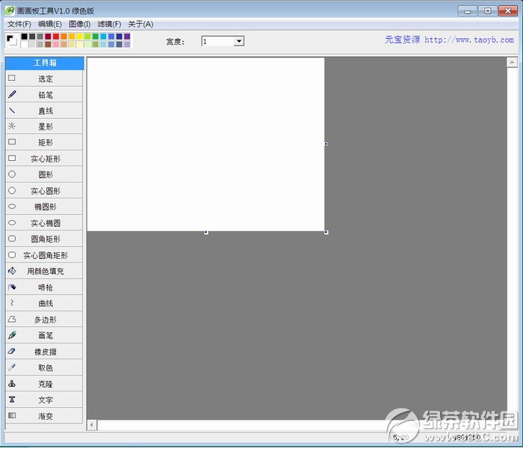The width and height of the screenshot is (523, 452).
Task: Minimize the 画画板工具 window
Action: 467,11
